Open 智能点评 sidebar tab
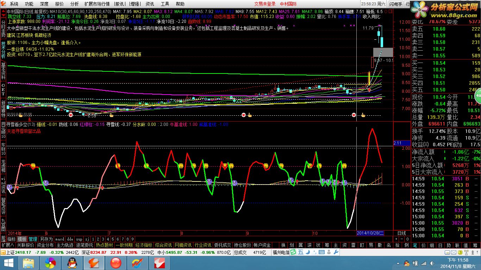The height and width of the screenshot is (270, 481). 3,205
